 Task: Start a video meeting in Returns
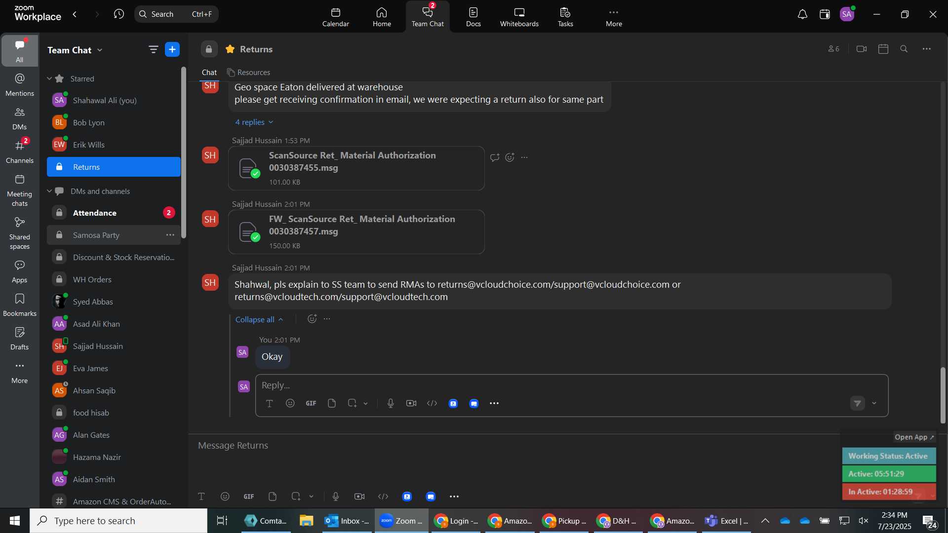click(862, 49)
